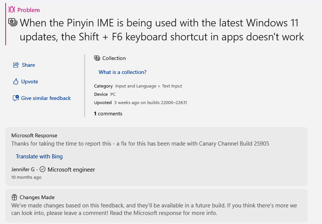322x224 pixels.
Task: Click the 10 months ago timestamp
Action: (26, 177)
